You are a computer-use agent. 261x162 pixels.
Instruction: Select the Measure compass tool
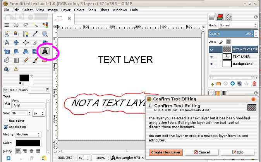click(7, 43)
